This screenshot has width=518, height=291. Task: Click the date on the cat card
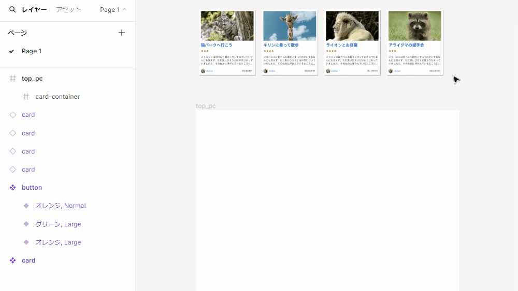point(247,71)
